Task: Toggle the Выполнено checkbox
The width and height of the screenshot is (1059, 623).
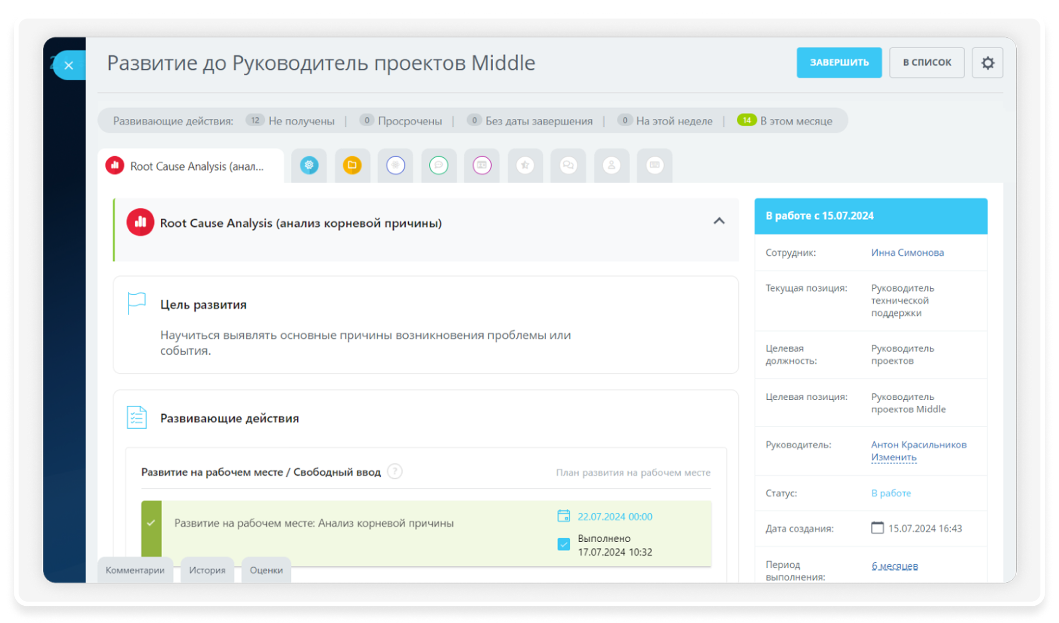Action: [563, 544]
